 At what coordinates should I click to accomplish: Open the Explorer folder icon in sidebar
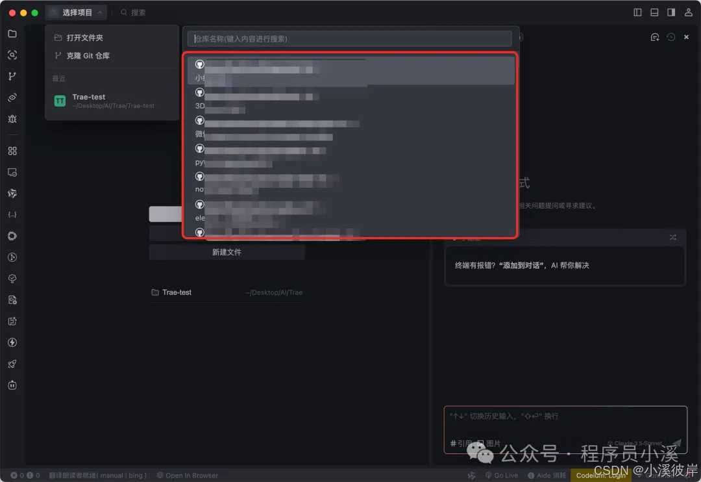pos(12,34)
